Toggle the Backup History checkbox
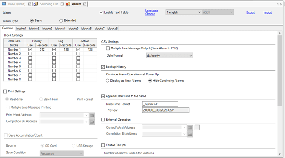This screenshot has height=158, width=285. (x=104, y=67)
